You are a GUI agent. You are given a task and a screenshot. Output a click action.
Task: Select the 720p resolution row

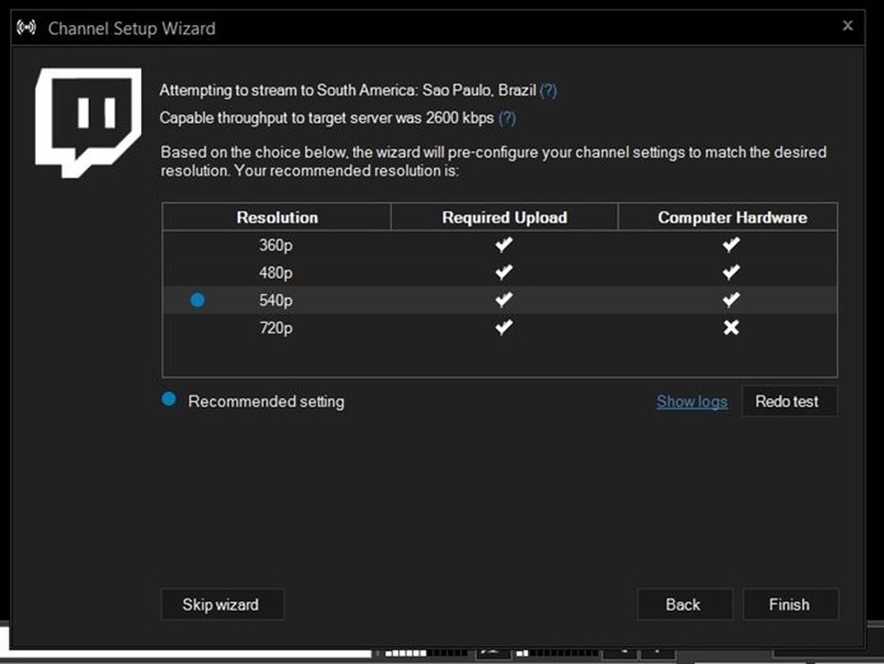[x=499, y=327]
